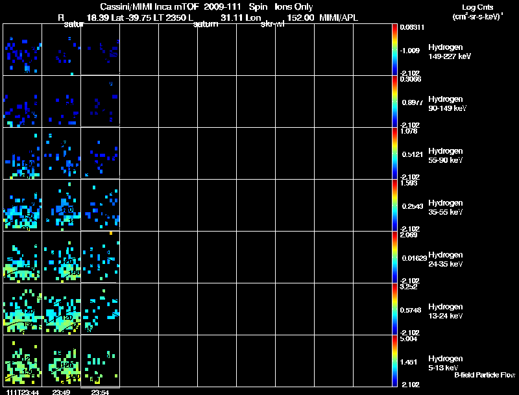Click the colorbar value '0.08311'

tap(412, 27)
